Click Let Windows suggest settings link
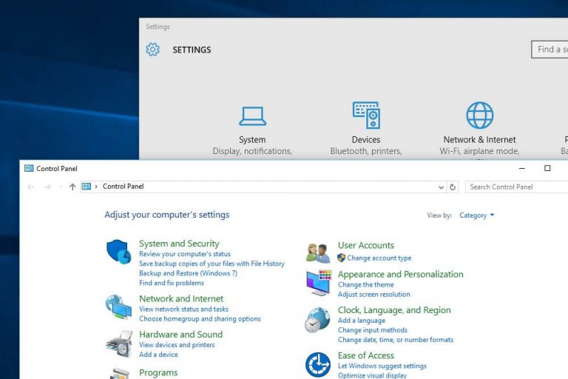The image size is (568, 379). tap(382, 366)
